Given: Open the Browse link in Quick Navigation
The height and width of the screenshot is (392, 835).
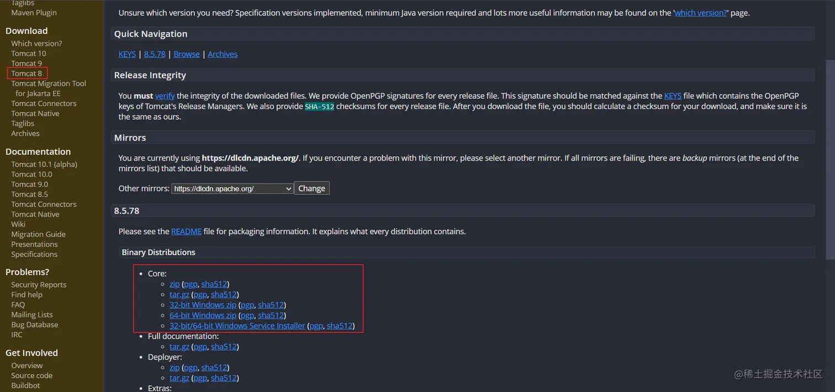Looking at the screenshot, I should 187,54.
